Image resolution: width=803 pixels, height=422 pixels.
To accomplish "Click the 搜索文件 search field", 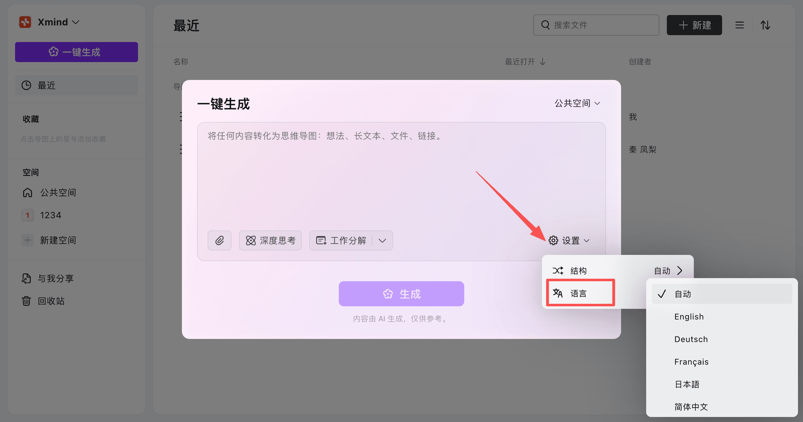I will point(596,25).
